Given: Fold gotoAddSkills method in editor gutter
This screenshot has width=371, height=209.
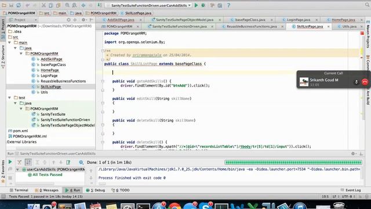Looking at the screenshot, I should point(103,81).
